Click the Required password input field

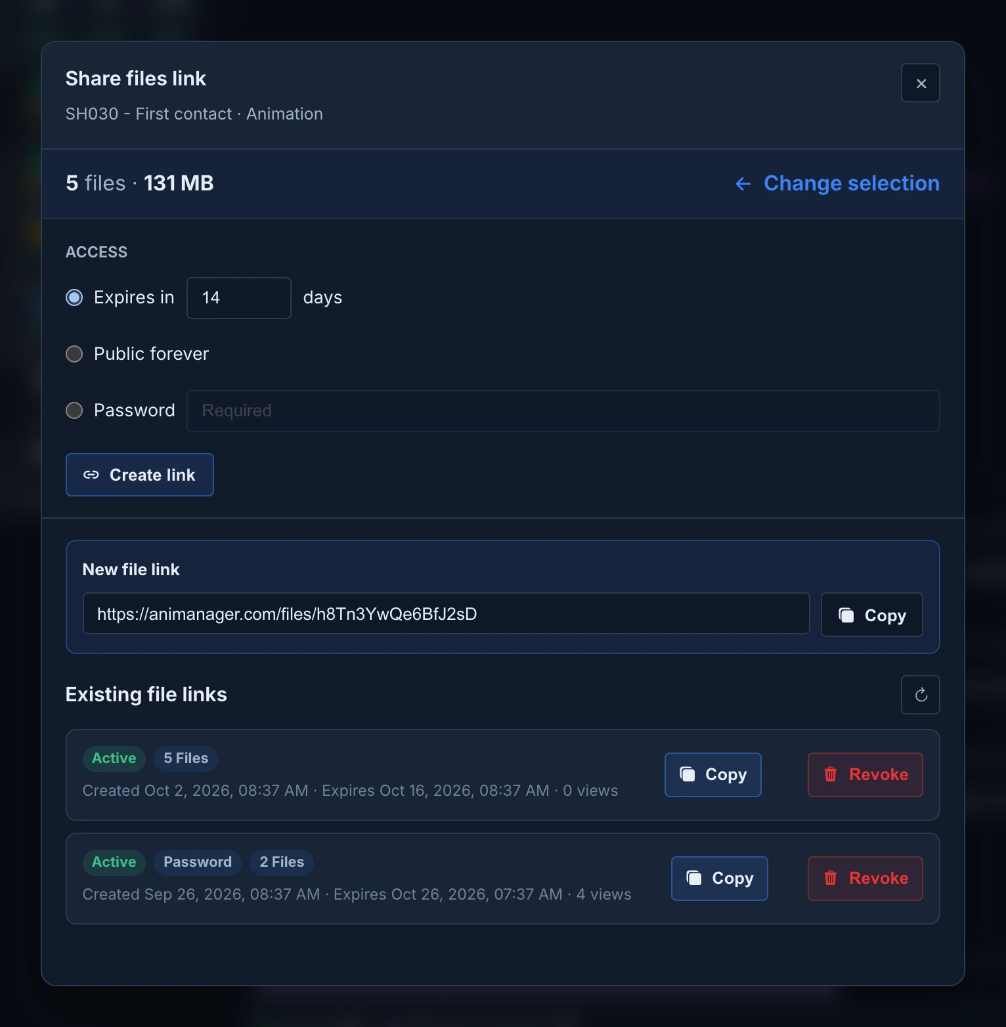(x=563, y=411)
